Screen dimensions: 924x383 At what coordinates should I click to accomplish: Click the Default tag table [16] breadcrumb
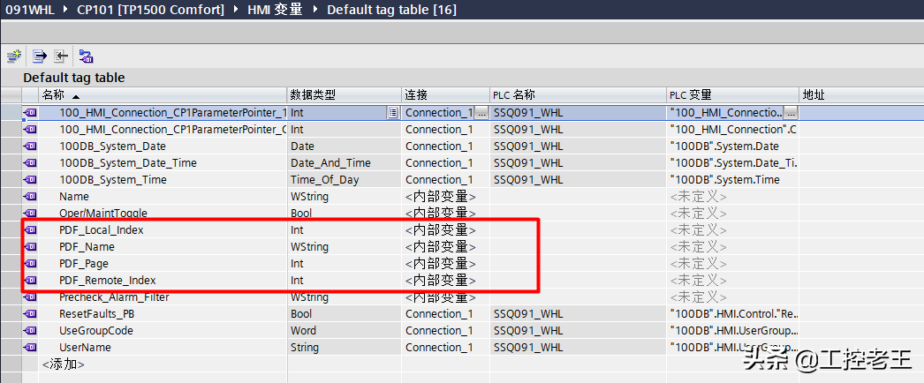point(391,10)
